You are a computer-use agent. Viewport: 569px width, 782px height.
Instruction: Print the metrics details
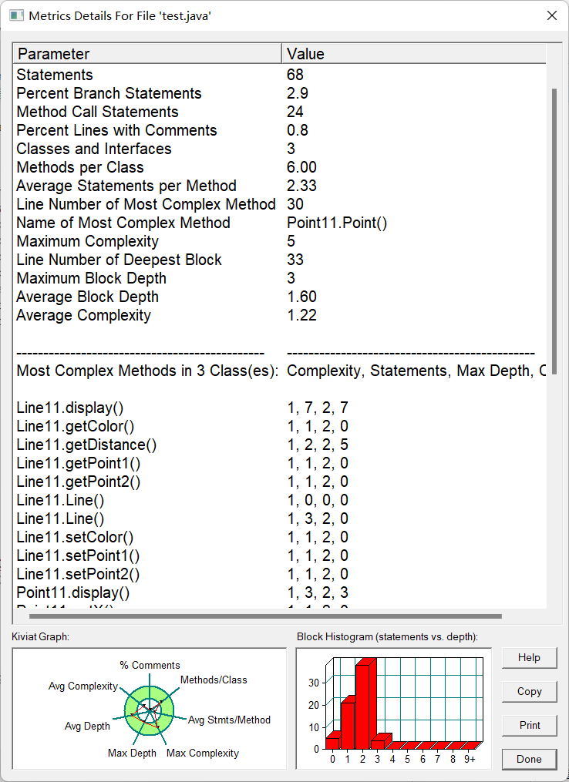click(529, 725)
